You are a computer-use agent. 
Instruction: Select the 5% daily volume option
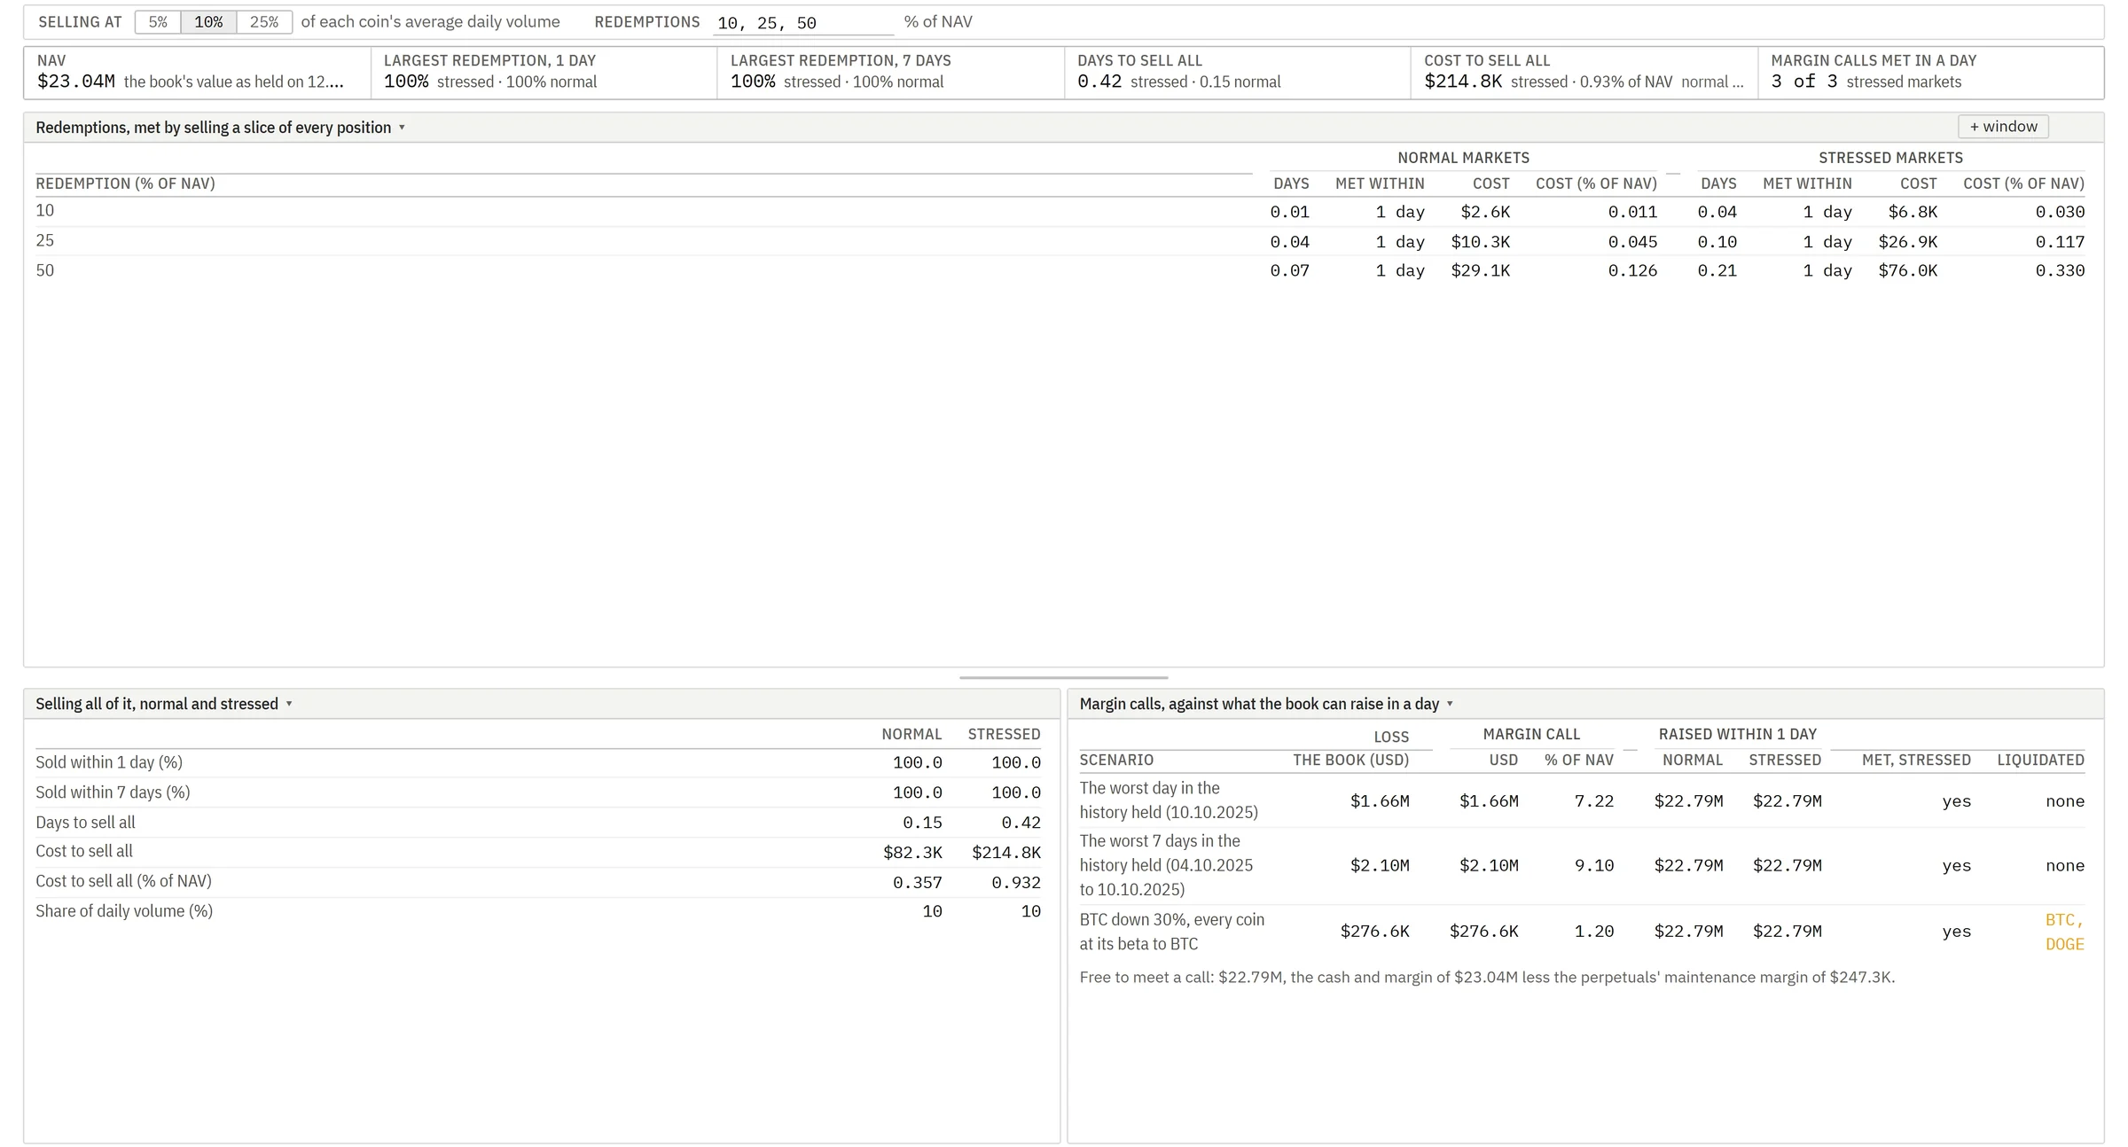158,22
